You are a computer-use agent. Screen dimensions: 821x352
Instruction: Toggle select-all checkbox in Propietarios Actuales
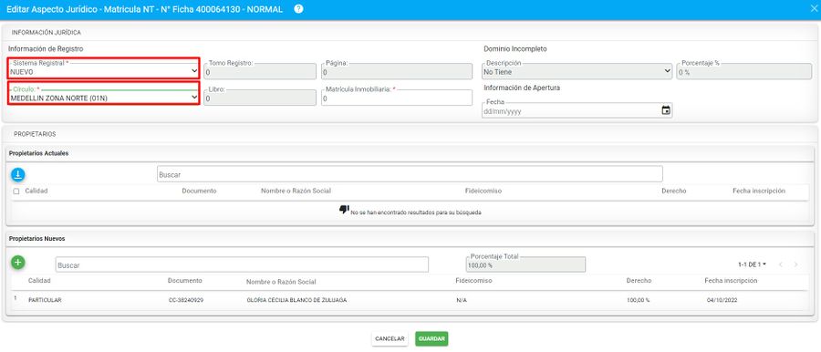16,192
